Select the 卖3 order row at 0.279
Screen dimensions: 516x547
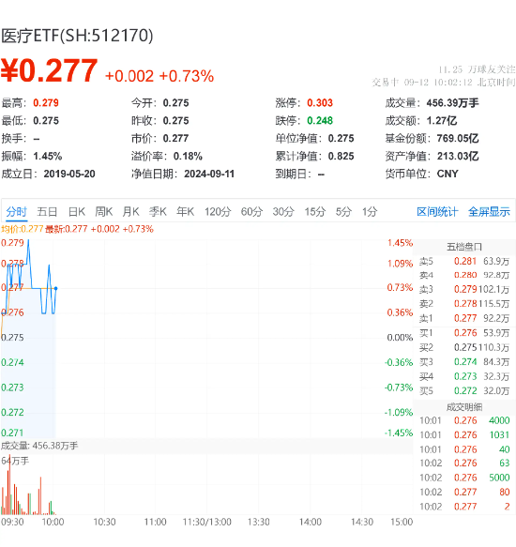point(464,290)
